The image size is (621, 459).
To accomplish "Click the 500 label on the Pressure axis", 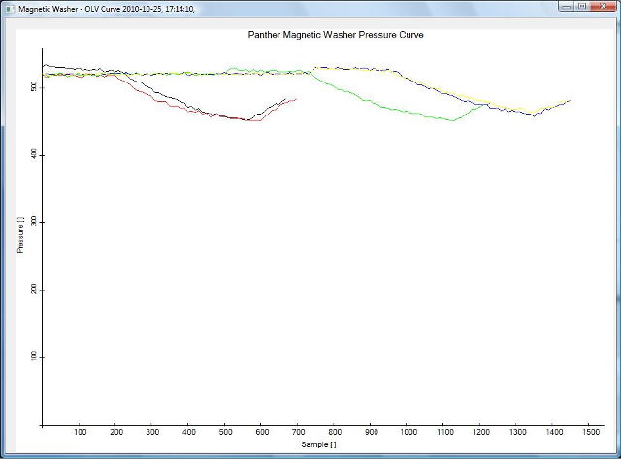I will click(33, 87).
